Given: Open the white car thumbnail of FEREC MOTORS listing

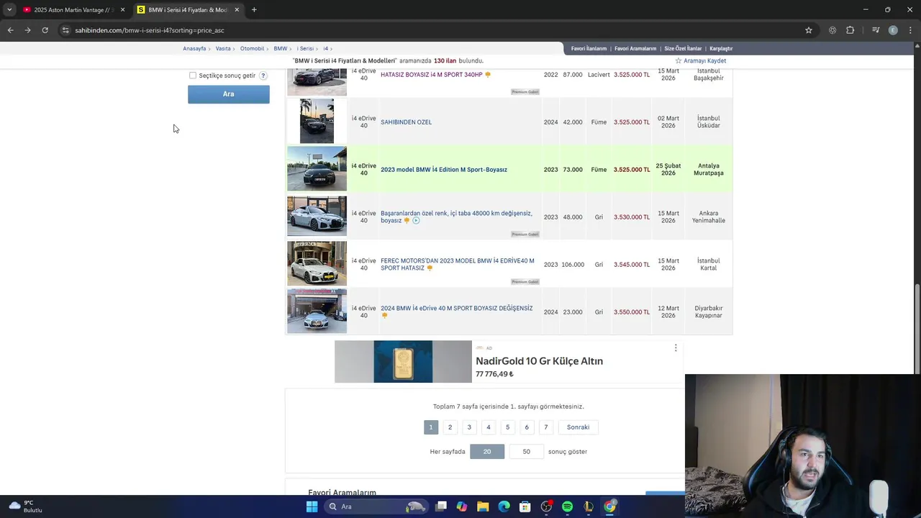Looking at the screenshot, I should 317,263.
